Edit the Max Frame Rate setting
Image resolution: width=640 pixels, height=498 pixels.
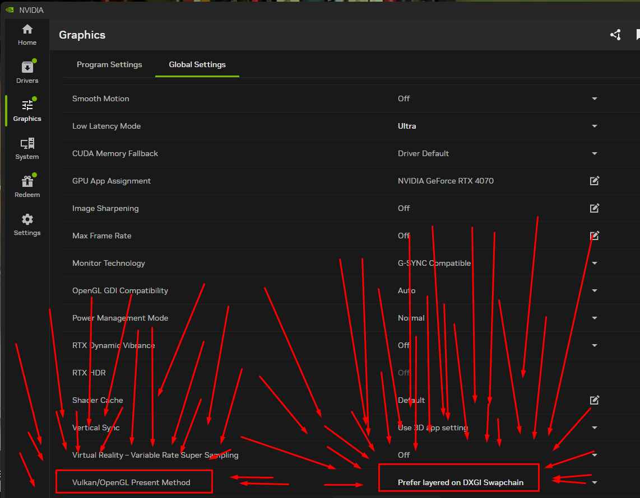pyautogui.click(x=594, y=236)
